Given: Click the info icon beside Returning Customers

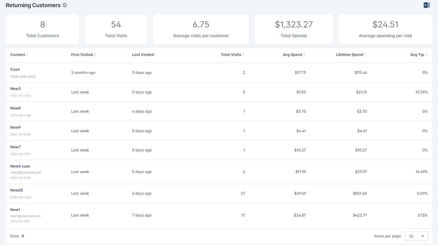Looking at the screenshot, I should 65,5.
